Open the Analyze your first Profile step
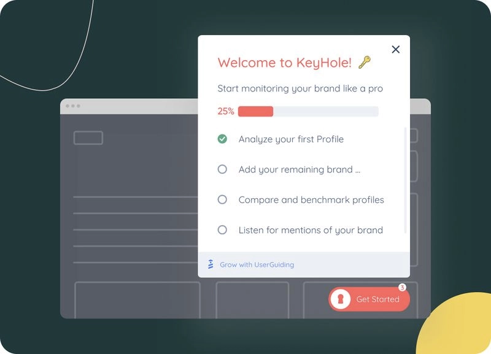Viewport: 491px width, 354px height. click(291, 139)
